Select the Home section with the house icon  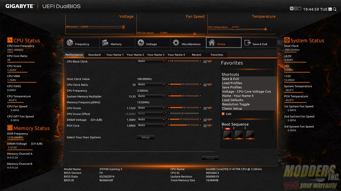224,43
